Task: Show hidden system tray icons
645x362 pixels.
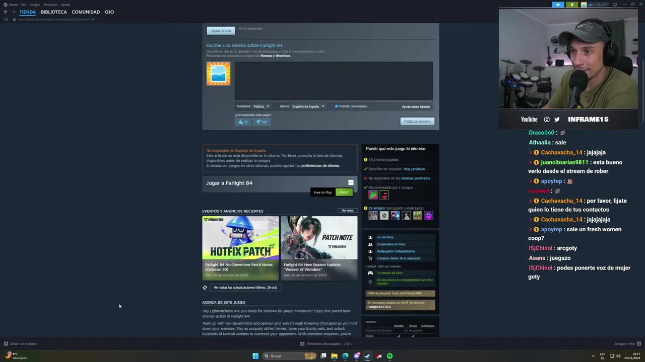Action: [593, 356]
